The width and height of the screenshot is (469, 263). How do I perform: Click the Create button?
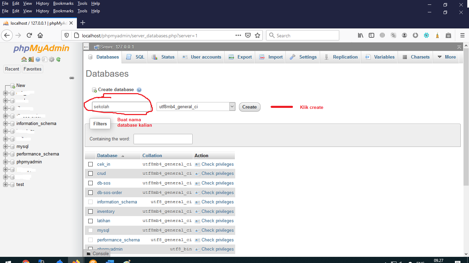click(x=249, y=107)
